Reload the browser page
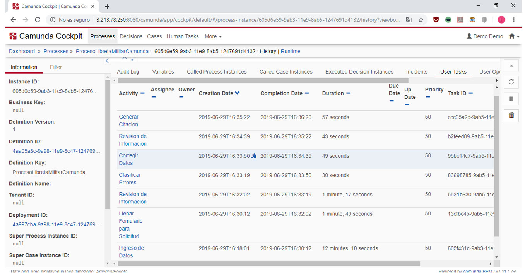530x279 pixels. coord(38,20)
